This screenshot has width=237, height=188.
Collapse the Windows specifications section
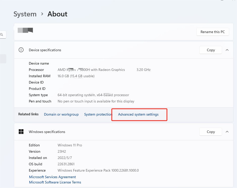pyautogui.click(x=227, y=132)
